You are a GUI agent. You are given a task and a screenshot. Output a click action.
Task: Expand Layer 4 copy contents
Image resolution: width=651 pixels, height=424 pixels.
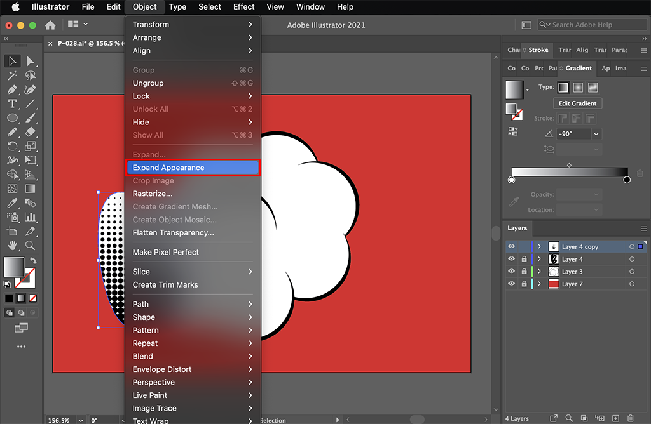click(539, 246)
